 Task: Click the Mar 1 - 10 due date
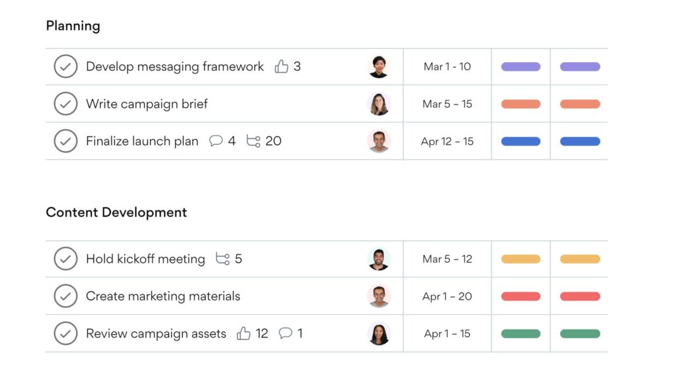click(448, 66)
